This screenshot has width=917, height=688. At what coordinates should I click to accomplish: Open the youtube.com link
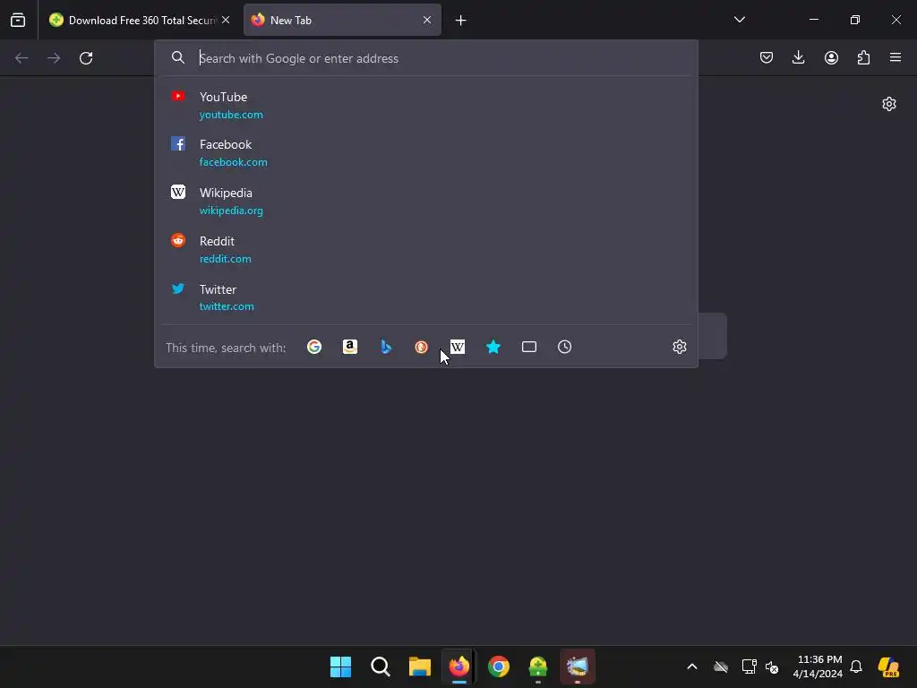coord(231,115)
